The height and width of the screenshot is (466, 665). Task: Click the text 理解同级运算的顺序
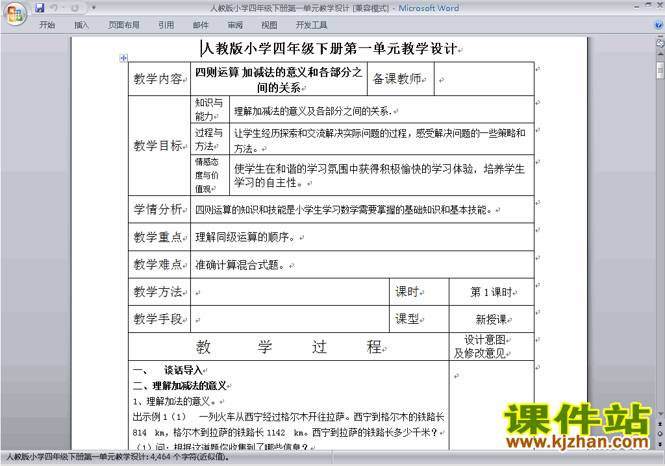click(x=244, y=237)
